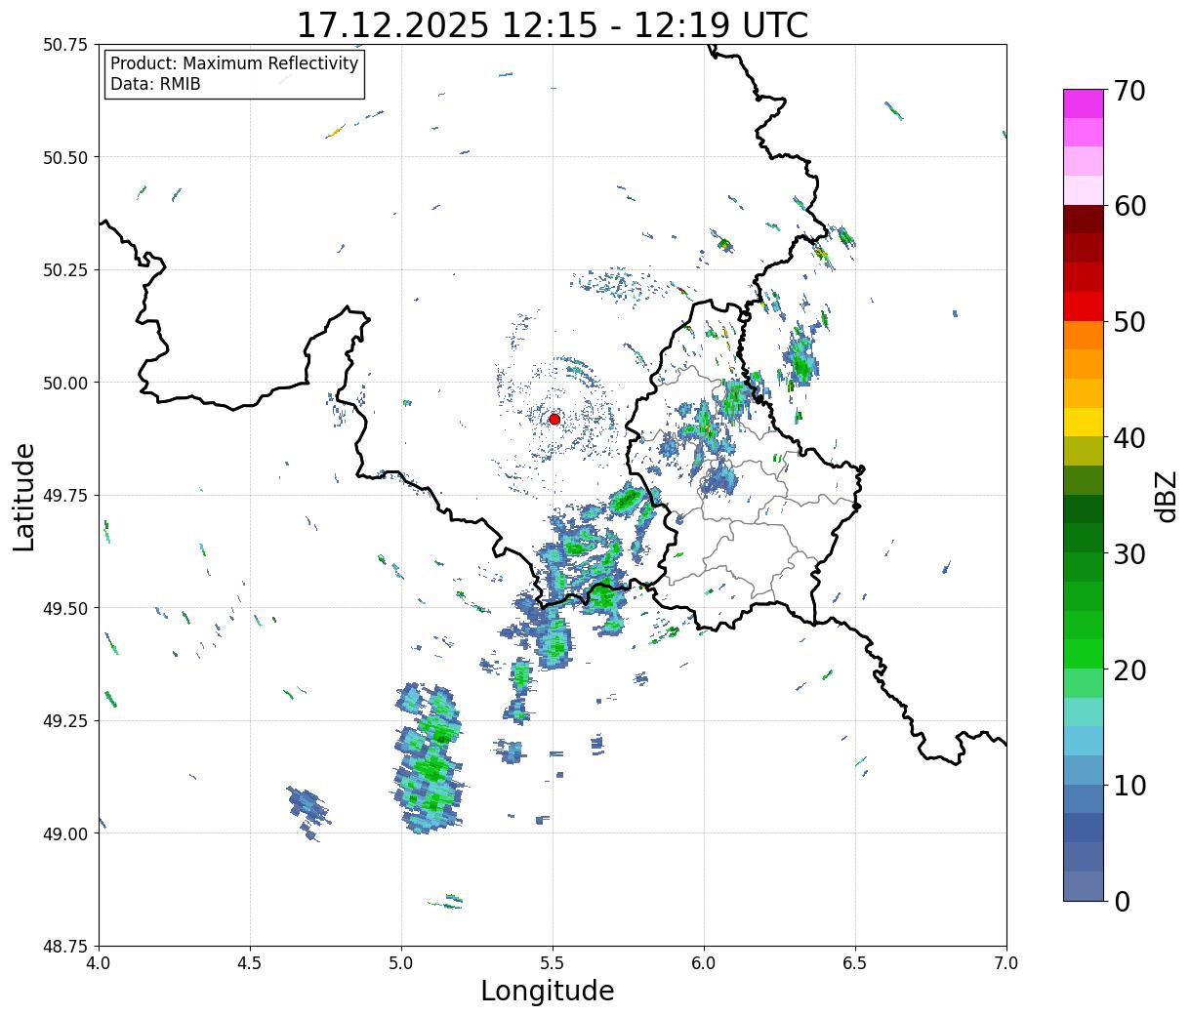Click the yellow colorbar swatch just above 40
This screenshot has height=1015, width=1190.
(1084, 422)
